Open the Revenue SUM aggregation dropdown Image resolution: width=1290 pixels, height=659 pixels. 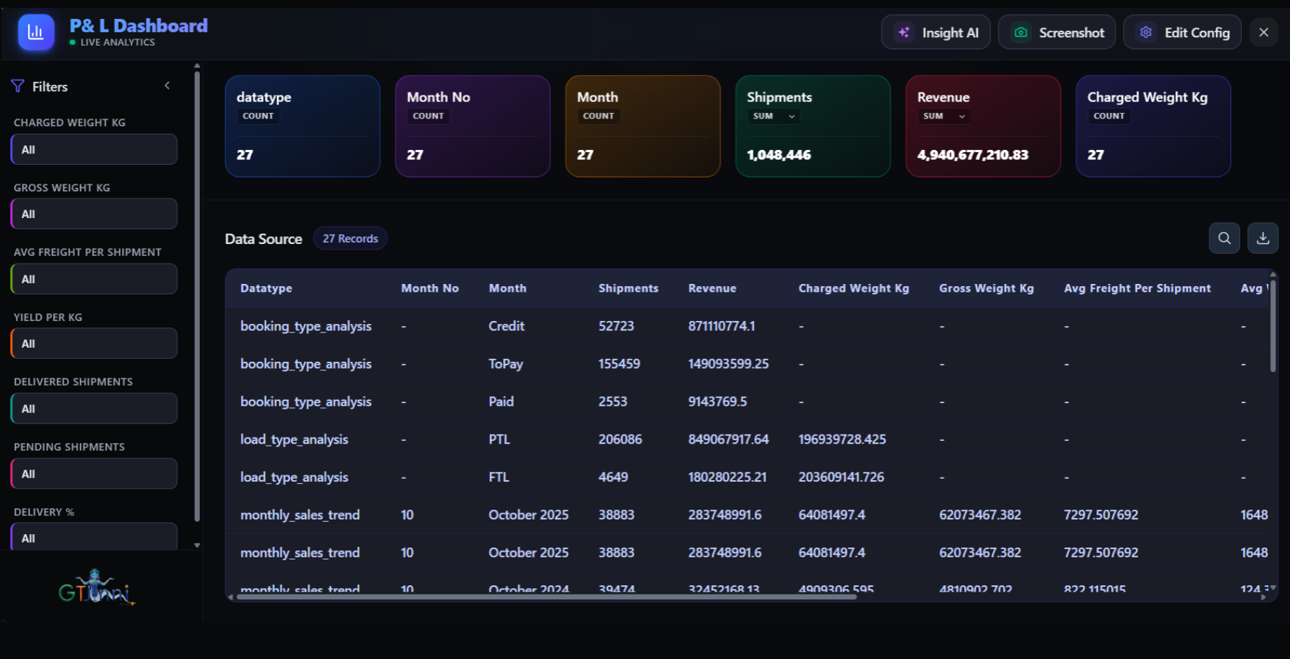[944, 116]
